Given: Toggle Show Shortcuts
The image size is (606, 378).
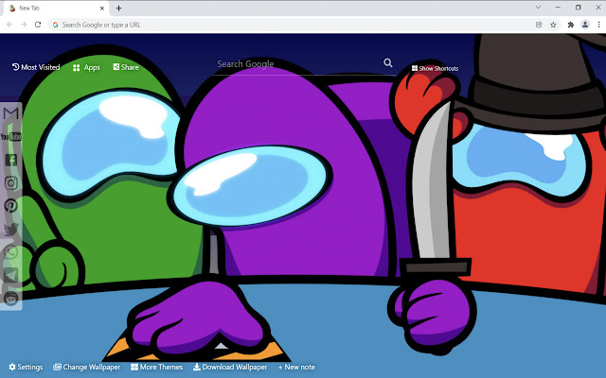Looking at the screenshot, I should [435, 69].
